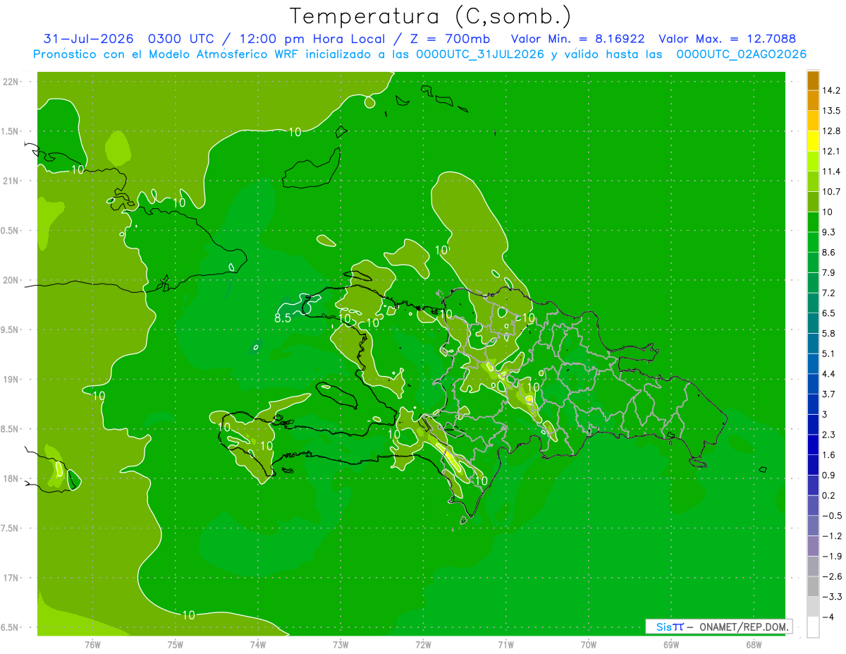Click the ONAMET/REP.DOM. logo box
The image size is (846, 654).
tap(718, 626)
